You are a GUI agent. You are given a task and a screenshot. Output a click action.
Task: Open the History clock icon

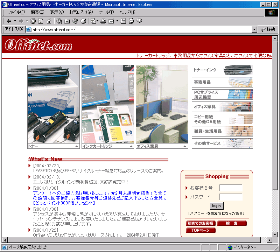[x=83, y=21]
